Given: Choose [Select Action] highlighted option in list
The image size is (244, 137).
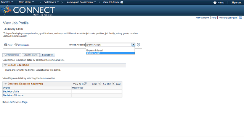Looking at the screenshot, I should (x=110, y=53).
